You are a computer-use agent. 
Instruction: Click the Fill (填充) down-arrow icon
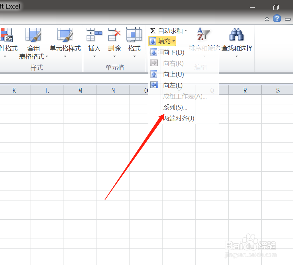pos(153,41)
